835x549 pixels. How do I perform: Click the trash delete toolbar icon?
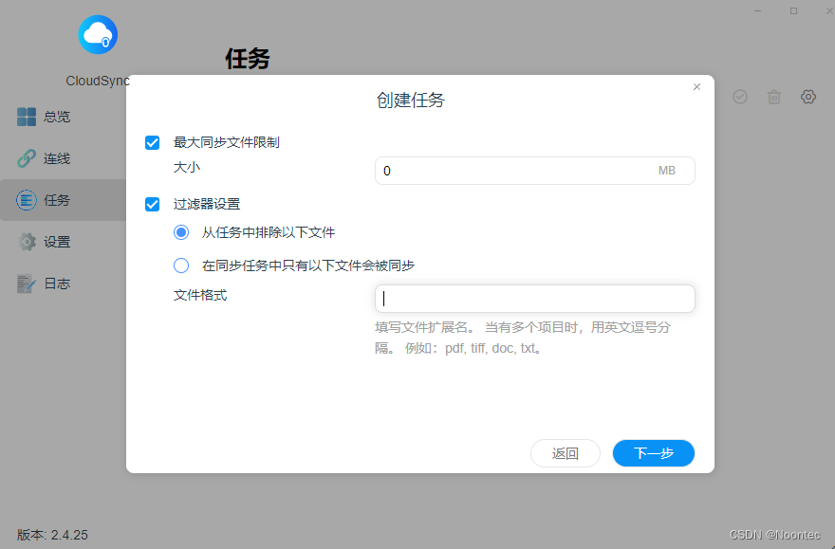pos(774,97)
